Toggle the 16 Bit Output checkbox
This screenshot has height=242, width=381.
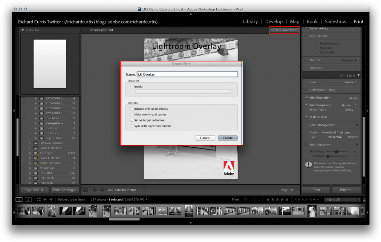306,117
